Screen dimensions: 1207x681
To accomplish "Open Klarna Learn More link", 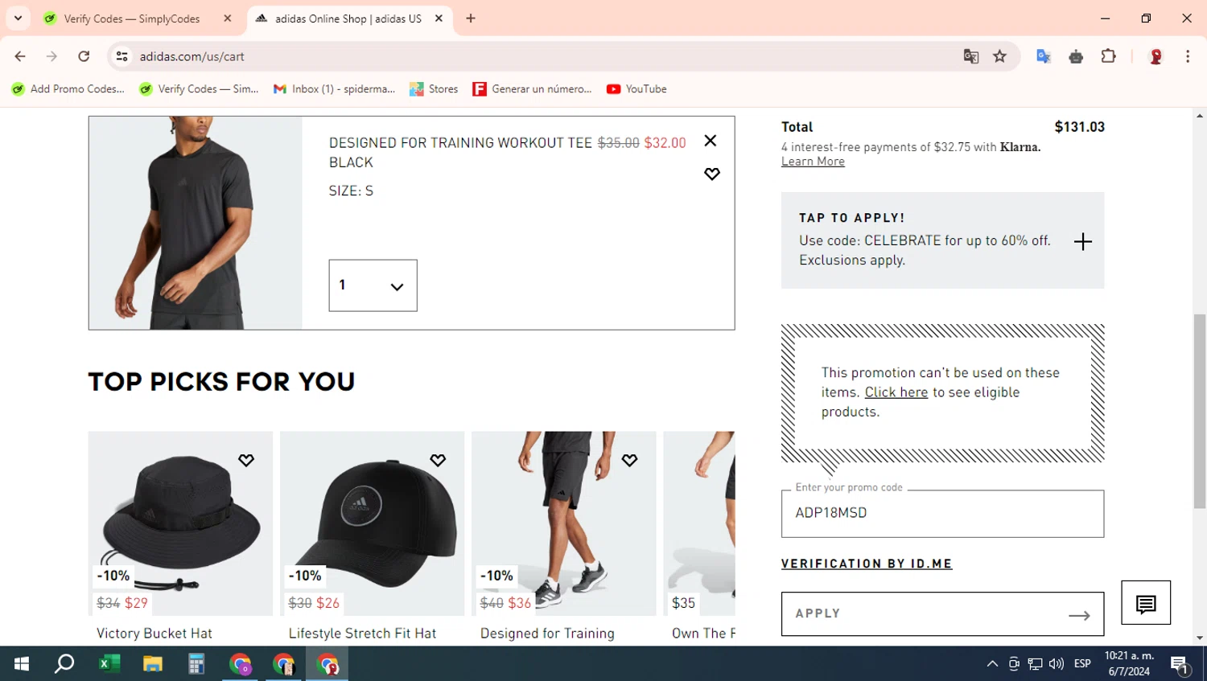I will tap(813, 162).
